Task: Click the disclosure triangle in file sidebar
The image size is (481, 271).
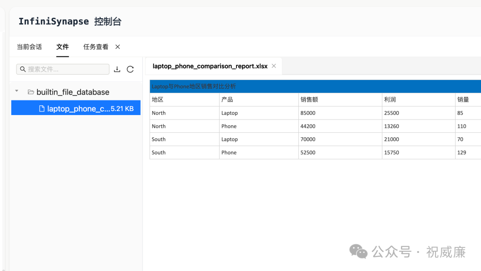Action: coord(16,91)
